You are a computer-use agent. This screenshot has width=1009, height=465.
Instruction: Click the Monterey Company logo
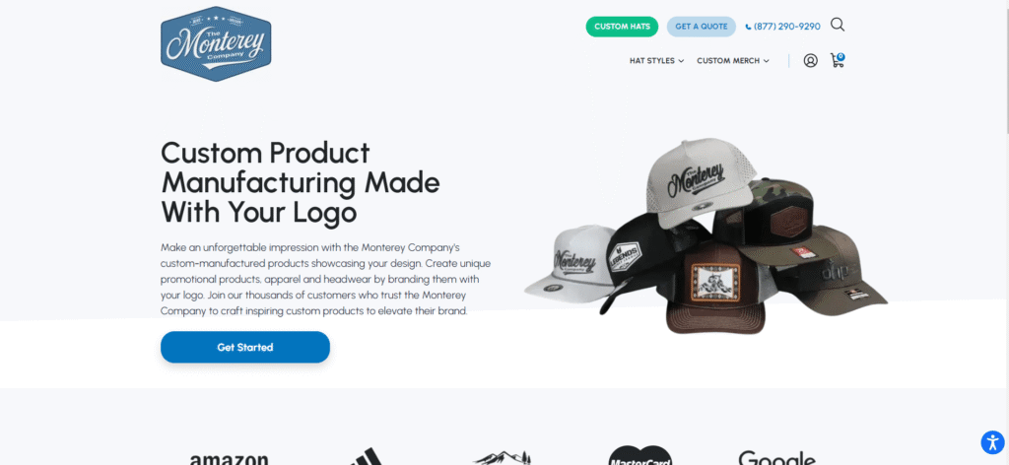coord(216,43)
